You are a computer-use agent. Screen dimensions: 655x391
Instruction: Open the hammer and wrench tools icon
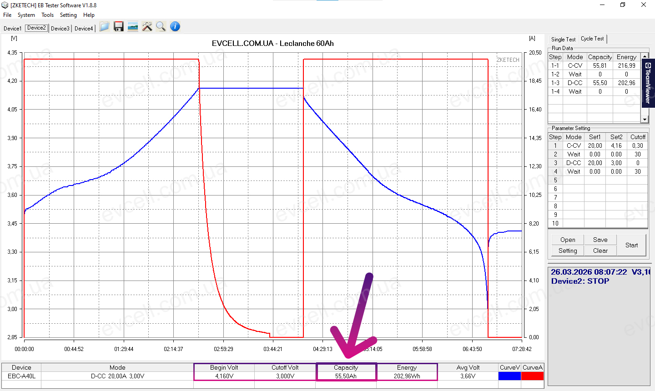coord(147,27)
